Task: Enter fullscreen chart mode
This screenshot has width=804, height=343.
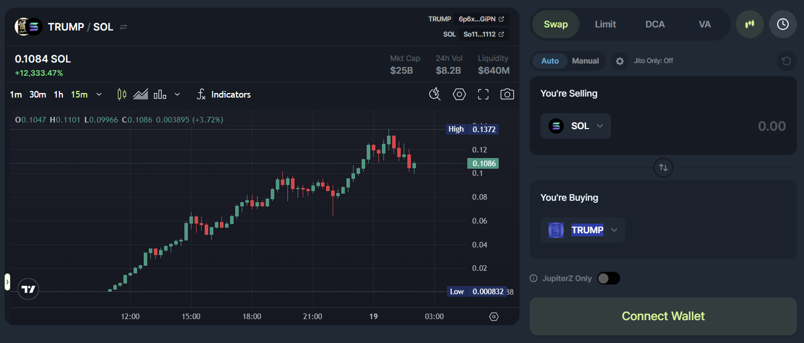Action: (x=483, y=94)
